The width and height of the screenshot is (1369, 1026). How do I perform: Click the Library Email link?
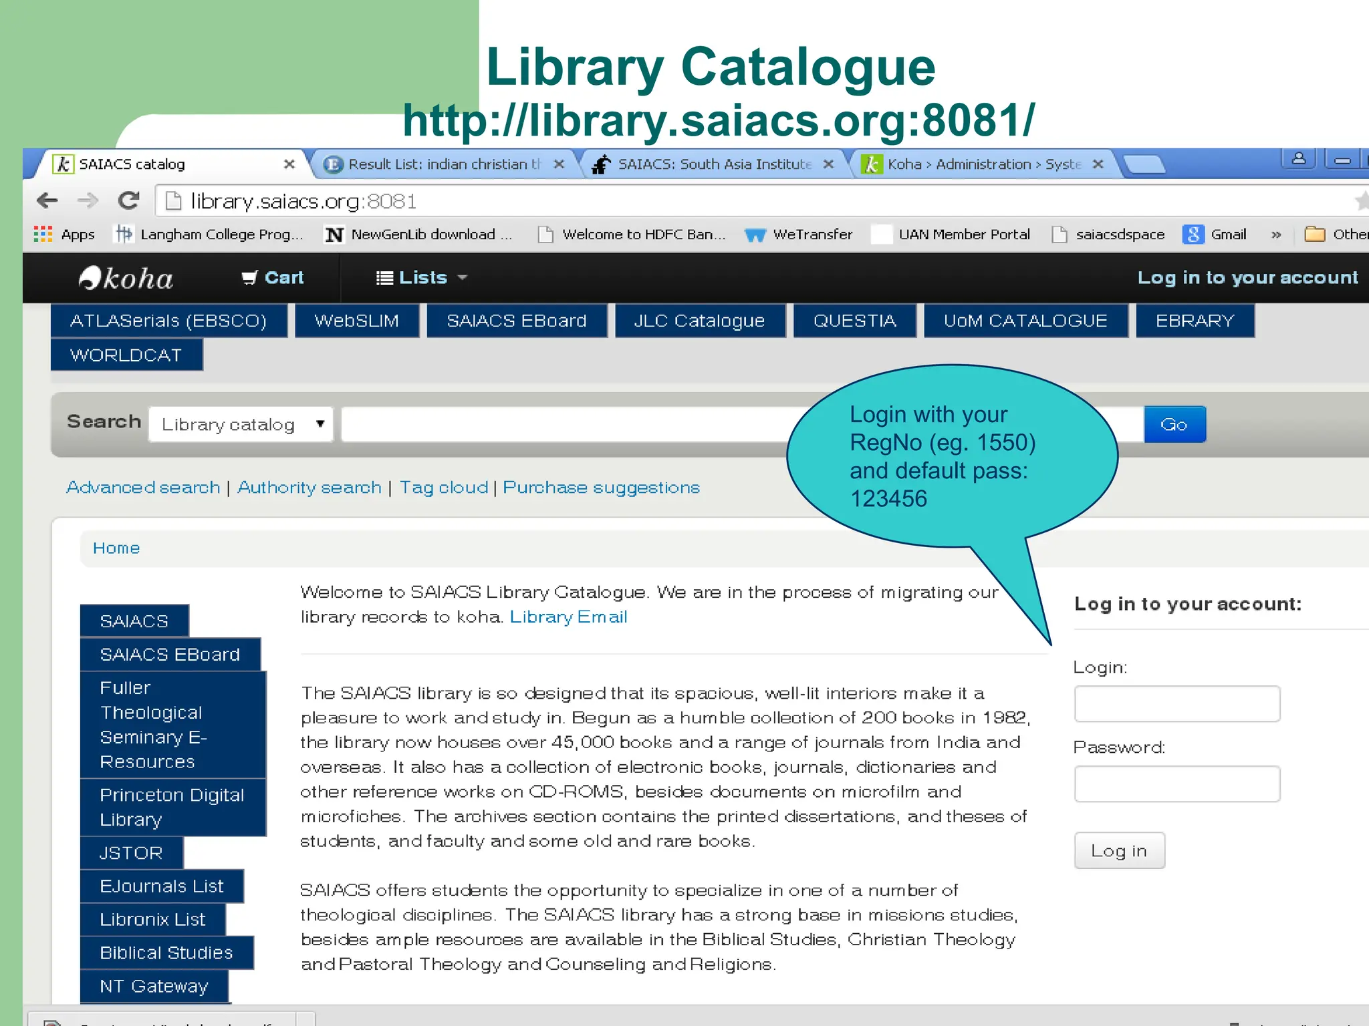pyautogui.click(x=569, y=617)
